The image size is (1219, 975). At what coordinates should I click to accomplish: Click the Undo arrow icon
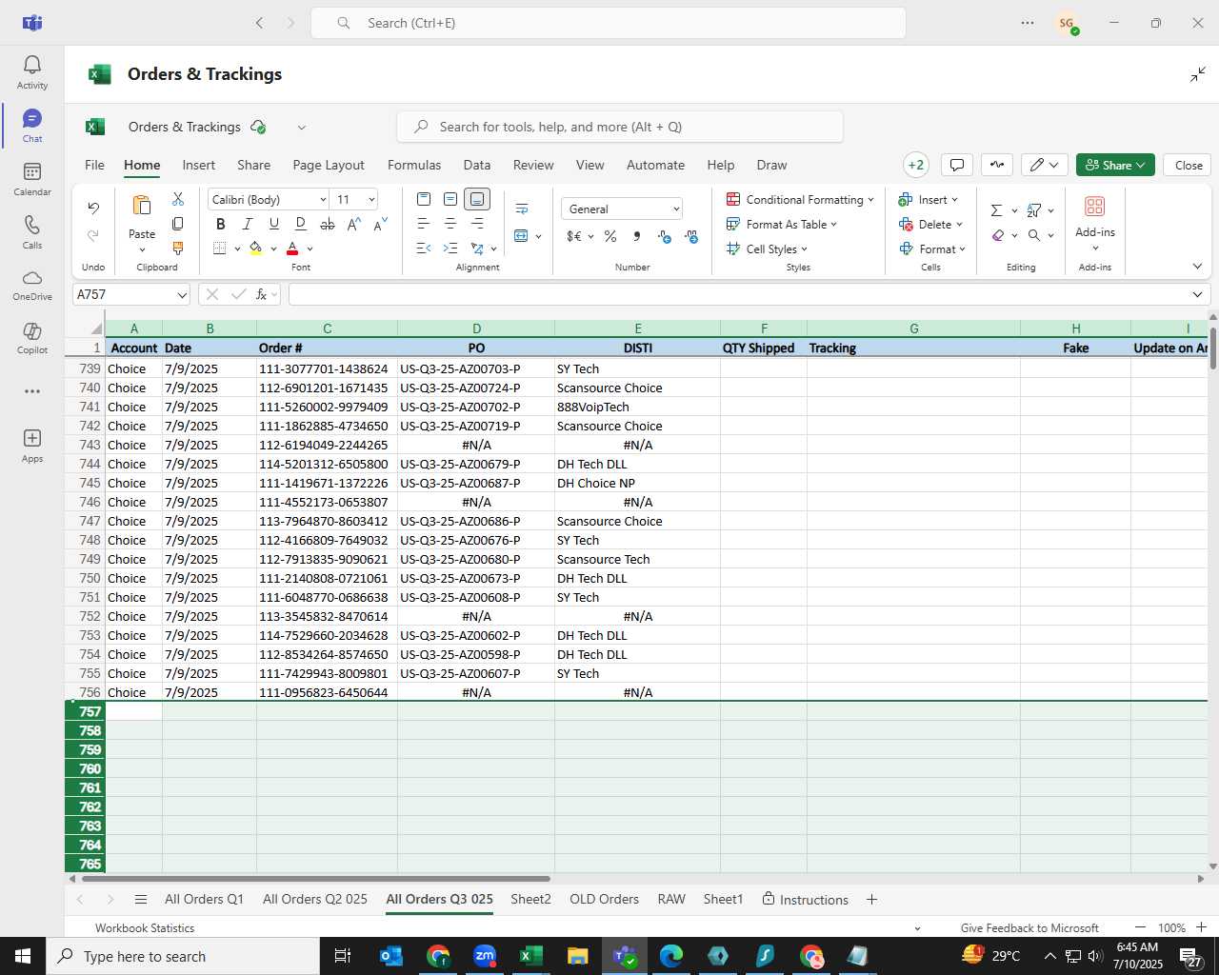click(93, 208)
